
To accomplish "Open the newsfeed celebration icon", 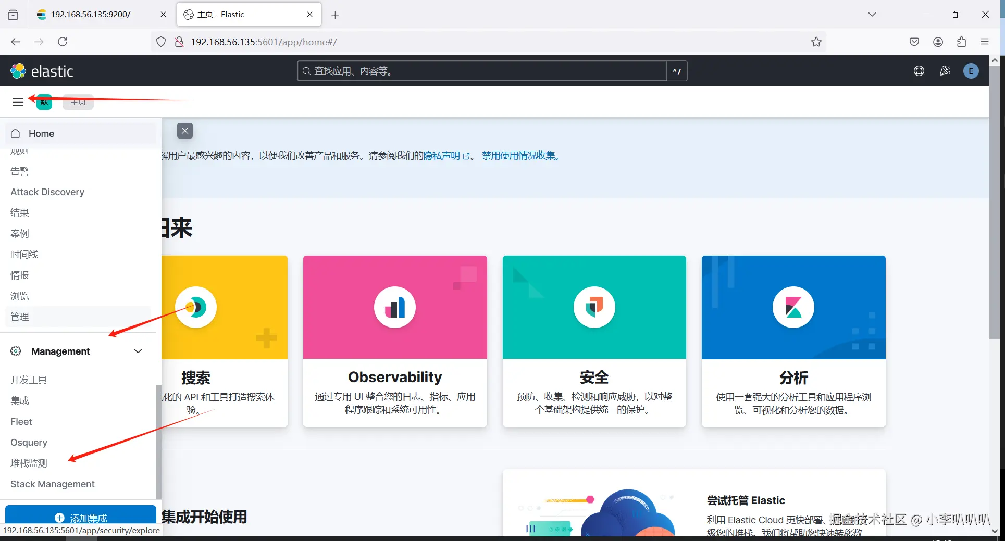I will pyautogui.click(x=945, y=71).
